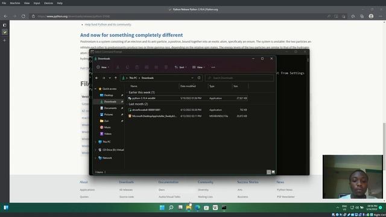
Task: Click the Source code footer link
Action: click(127, 197)
